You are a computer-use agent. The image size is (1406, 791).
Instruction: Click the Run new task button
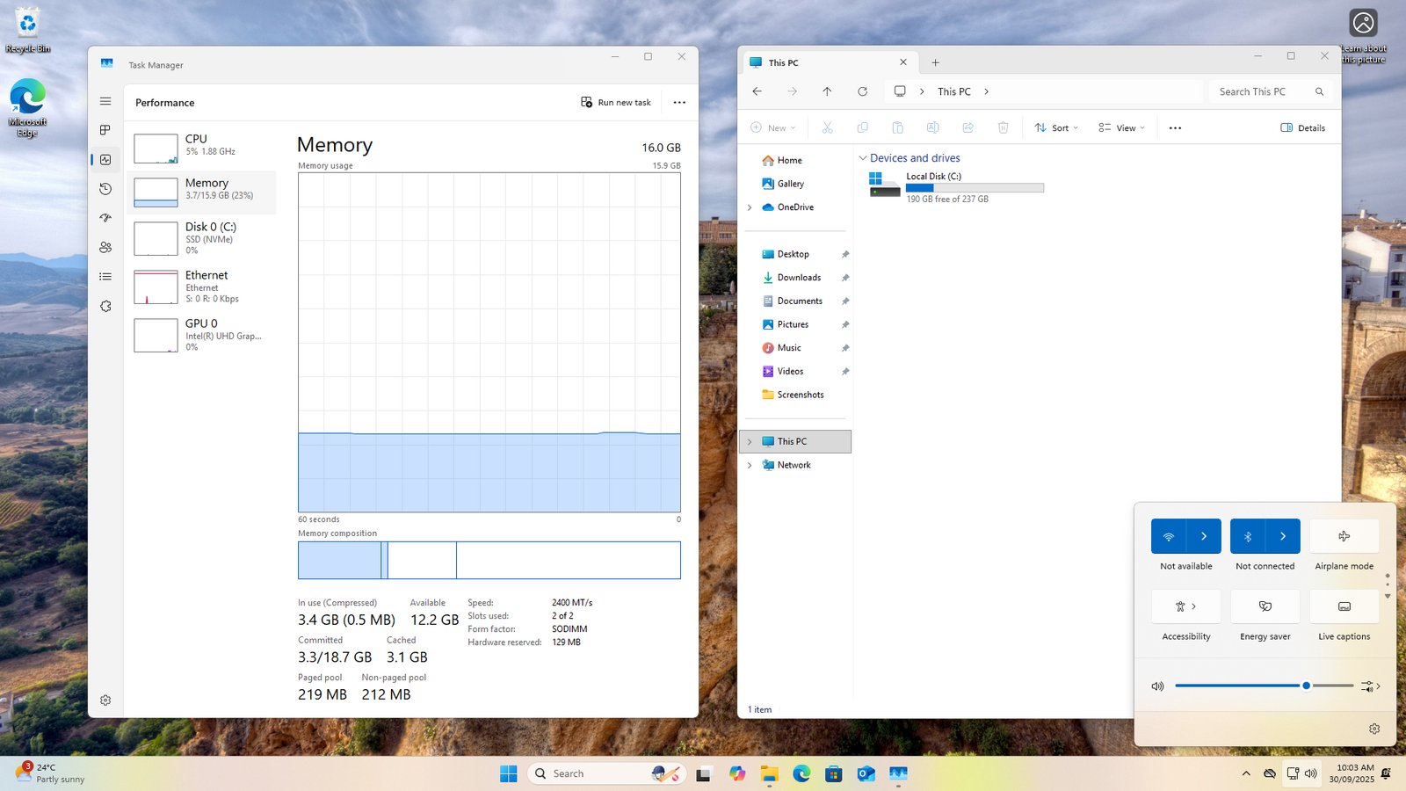click(616, 103)
